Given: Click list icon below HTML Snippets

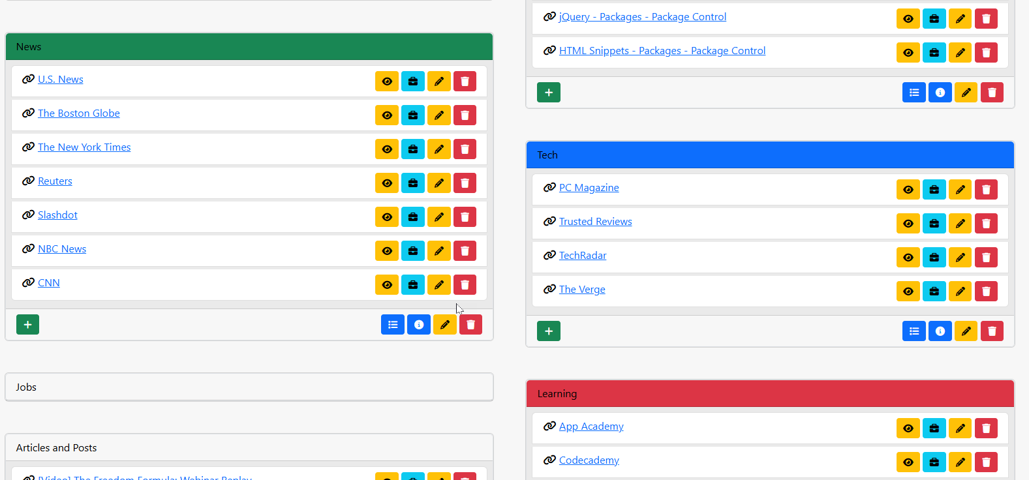Looking at the screenshot, I should pyautogui.click(x=914, y=93).
